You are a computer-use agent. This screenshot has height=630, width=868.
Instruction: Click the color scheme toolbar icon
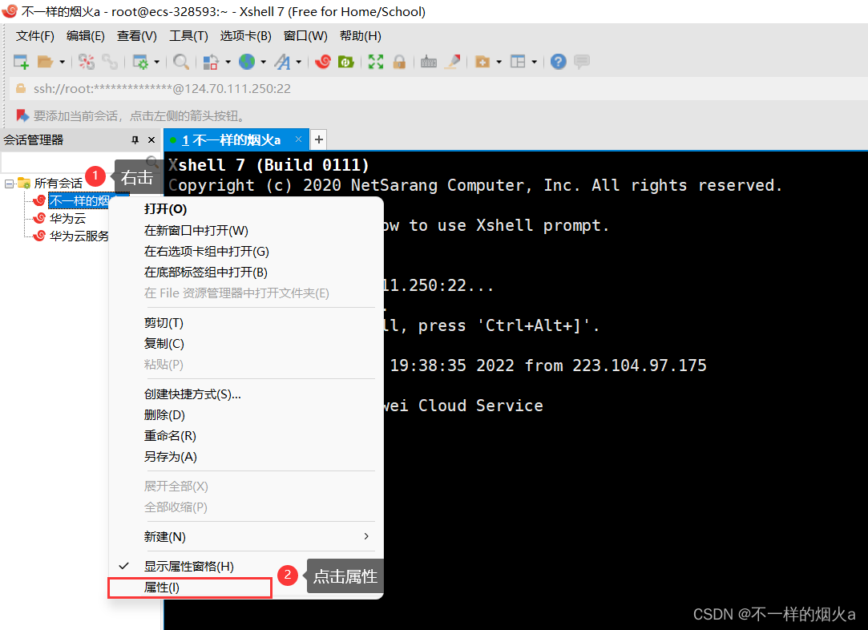tap(210, 62)
